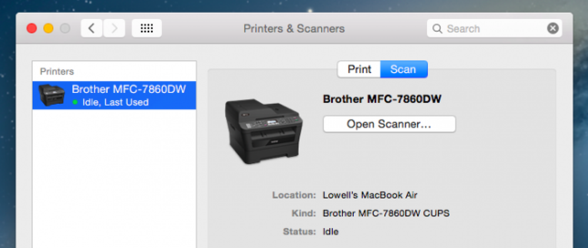Go forward with the right chevron button

click(115, 28)
